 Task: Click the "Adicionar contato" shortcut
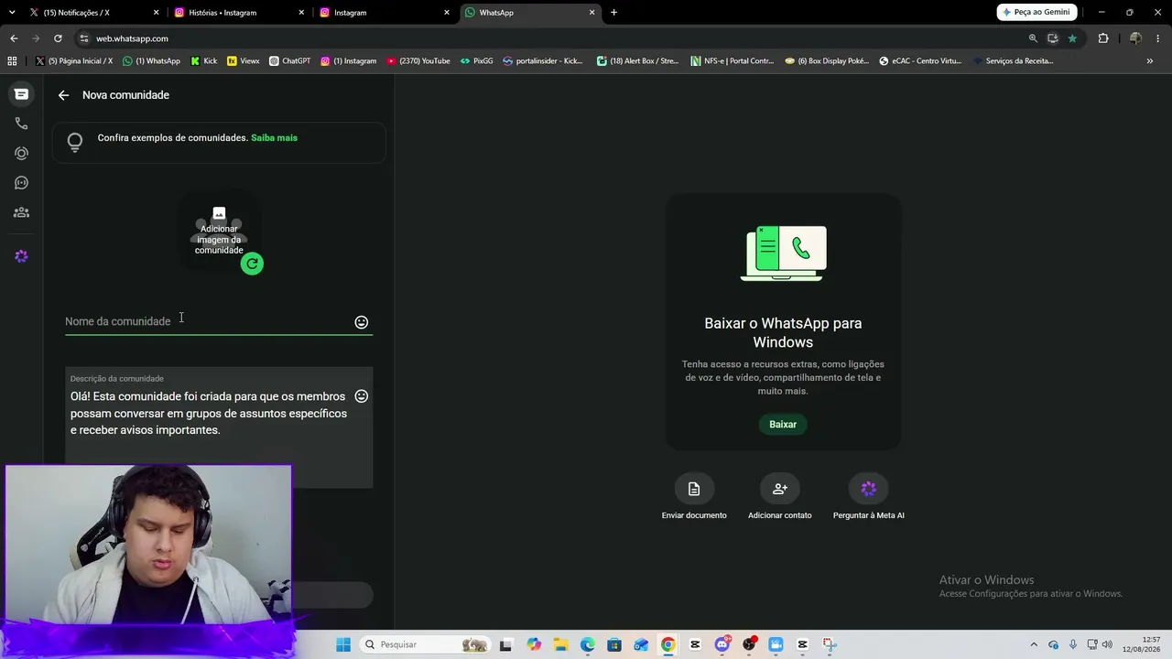pos(780,498)
